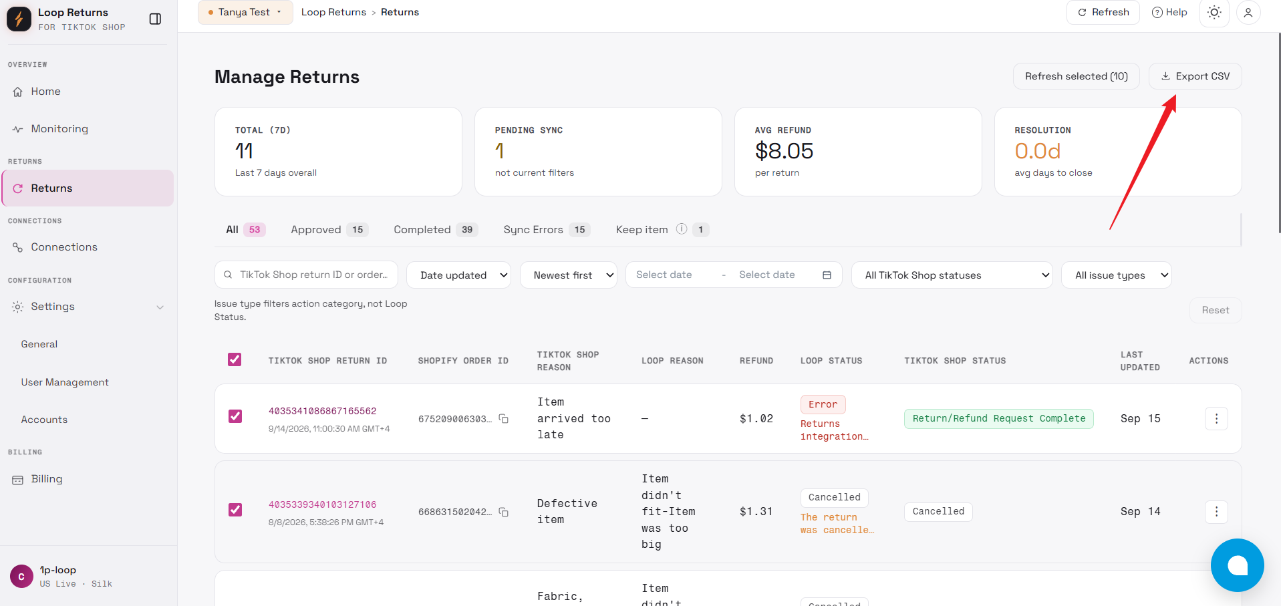The height and width of the screenshot is (606, 1281).
Task: Collapse the Settings section chevron
Action: click(160, 307)
